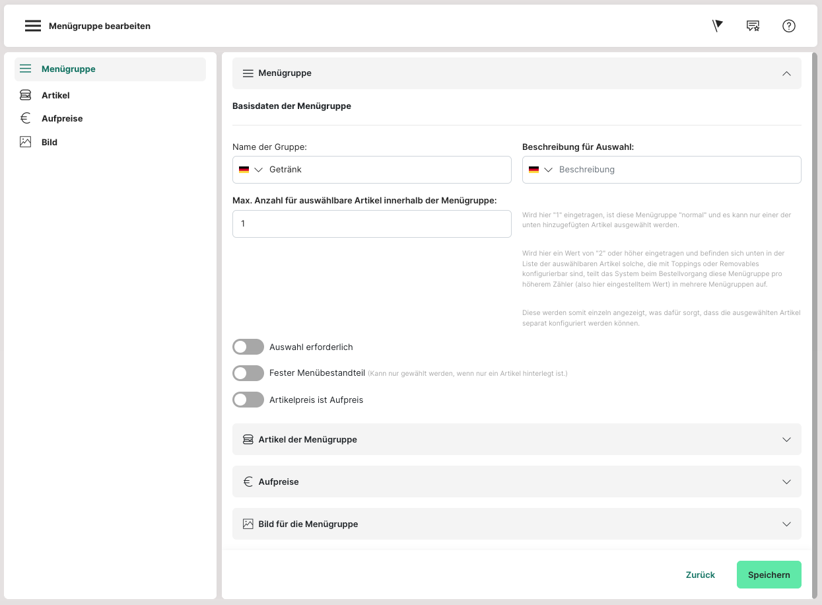This screenshot has width=822, height=605.
Task: Click the burger icon beside Artikel
Action: coord(26,95)
